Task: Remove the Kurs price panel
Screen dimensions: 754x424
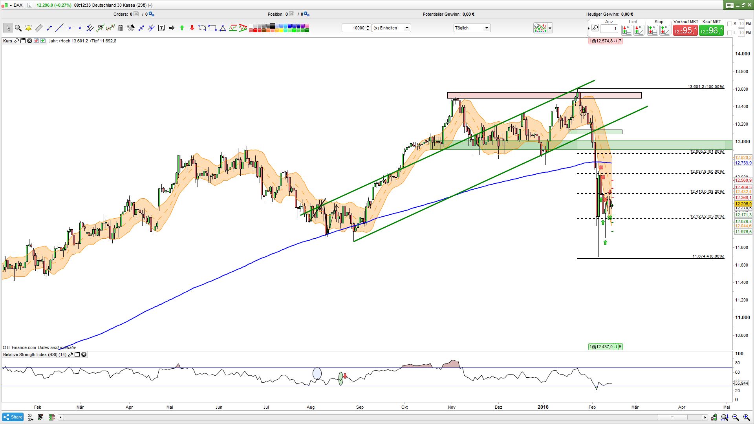Action: tap(29, 41)
